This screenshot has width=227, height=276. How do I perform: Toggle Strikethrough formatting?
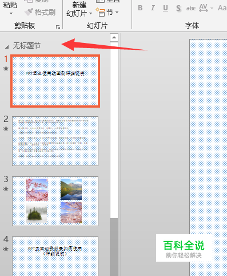click(191, 8)
